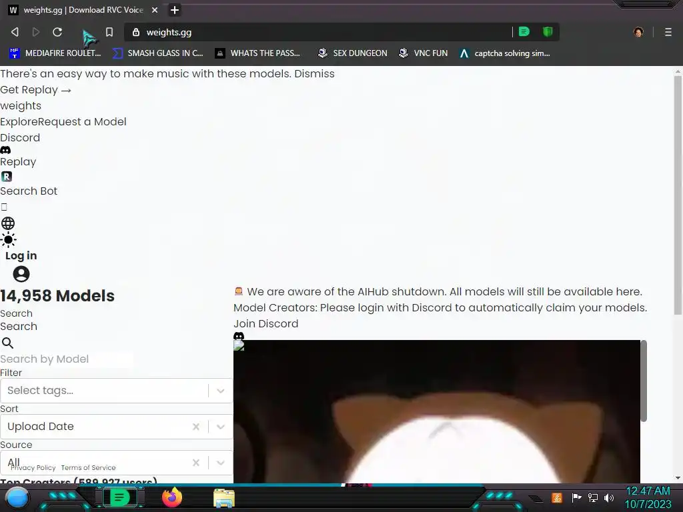Click the magnifying glass search icon
Viewport: 683px width, 512px height.
[x=7, y=343]
